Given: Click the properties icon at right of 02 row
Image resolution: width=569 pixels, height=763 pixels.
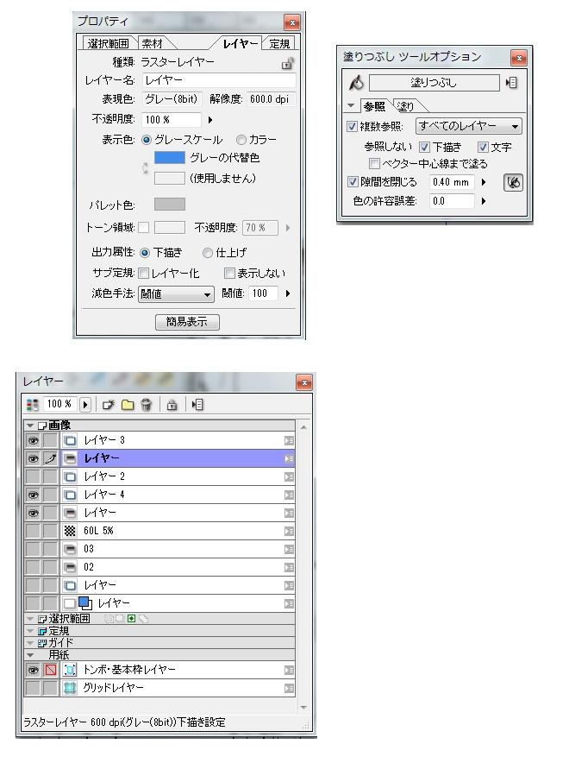Looking at the screenshot, I should point(289,567).
